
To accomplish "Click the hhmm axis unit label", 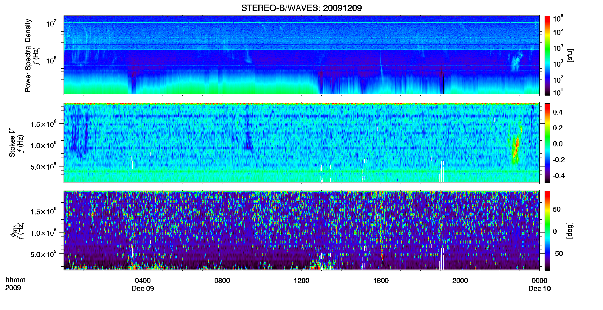I will tap(16, 280).
